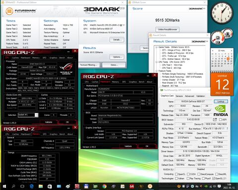Screen dimensions: 238x190
Task: Open SPD tab in the CPU-Z mainboard window
Action: 124,82
